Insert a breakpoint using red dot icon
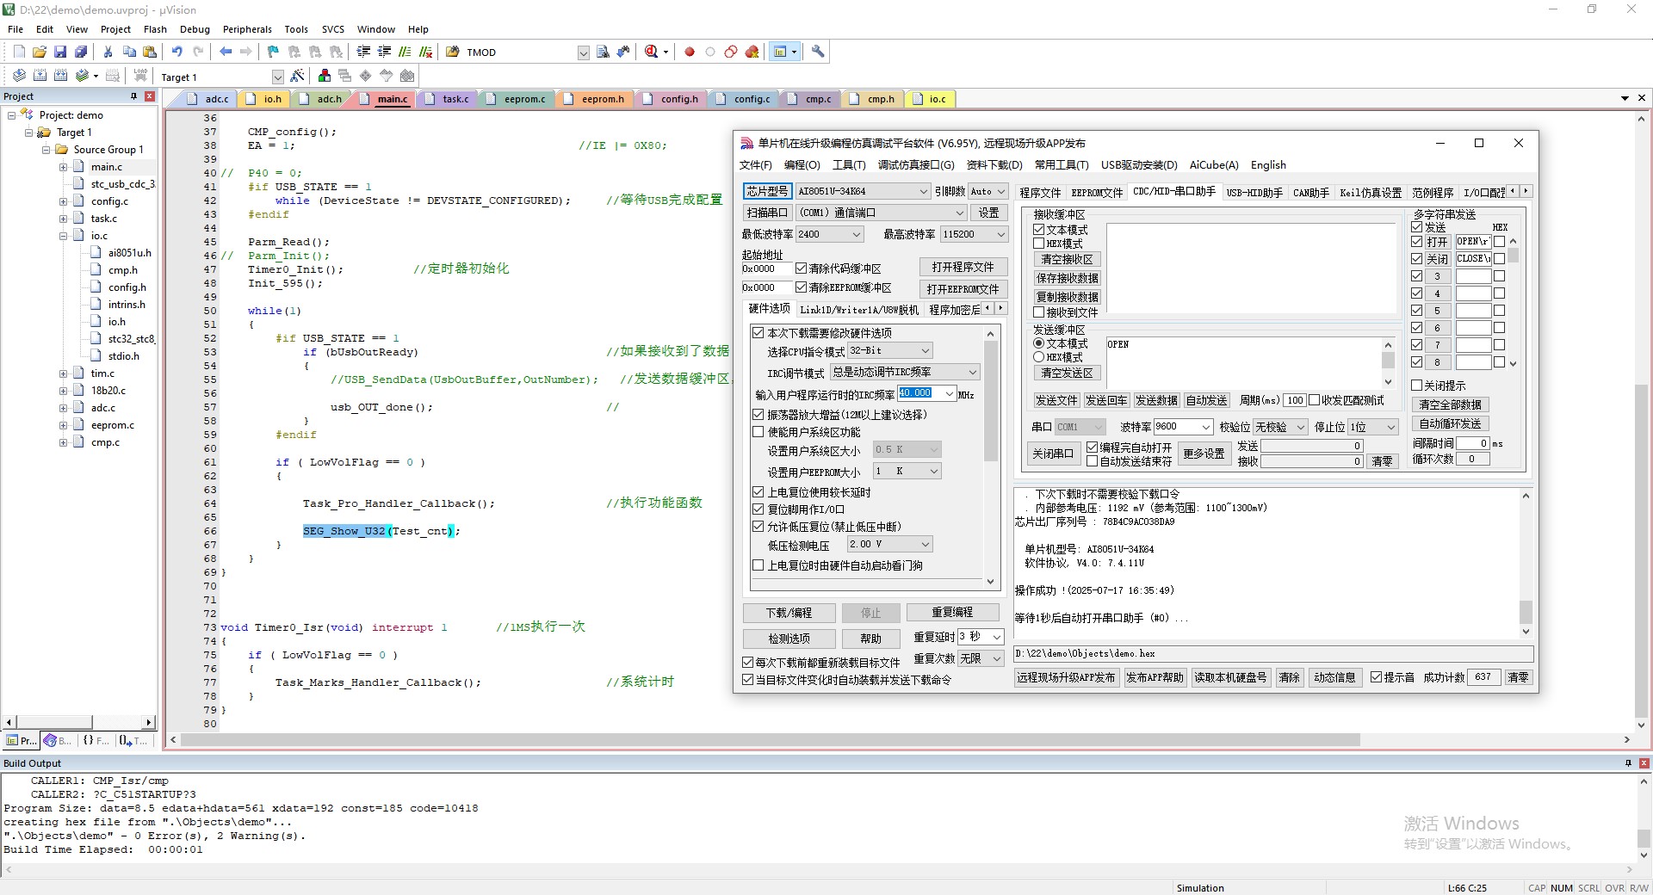The width and height of the screenshot is (1653, 895). 690,52
